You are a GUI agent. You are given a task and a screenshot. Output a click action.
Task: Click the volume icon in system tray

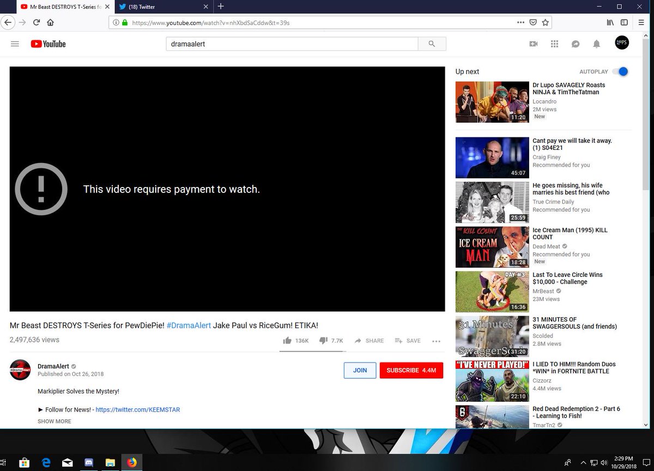tap(604, 462)
